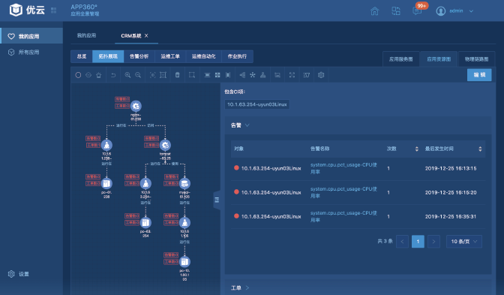Viewport: 504px width, 295px height.
Task: Select the bottom pc-10.1.60.105 server node
Action: coord(184,261)
